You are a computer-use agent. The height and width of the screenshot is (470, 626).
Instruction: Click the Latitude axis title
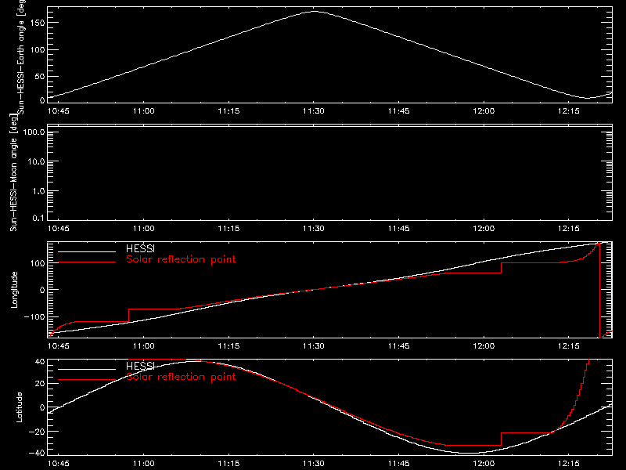tap(19, 407)
